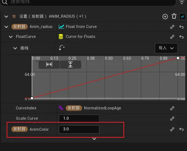Open the link menu for Scale Curve row

tap(172, 119)
